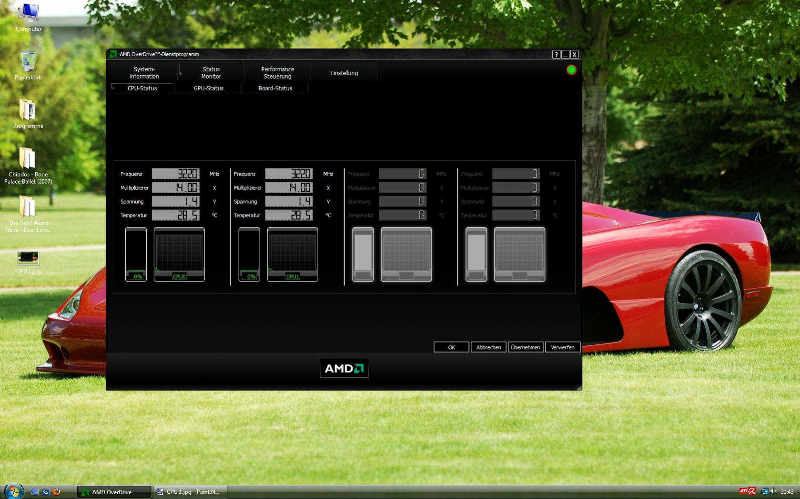Click the CPU0 usage history graph
800x499 pixels.
click(x=179, y=254)
